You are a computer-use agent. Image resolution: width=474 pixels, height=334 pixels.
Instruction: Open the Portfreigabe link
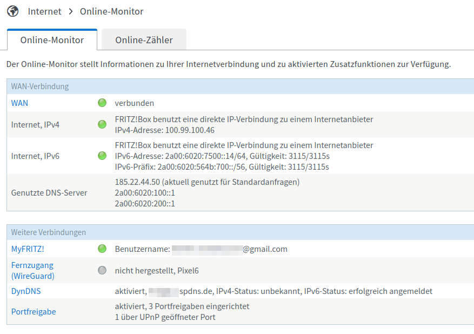(34, 311)
